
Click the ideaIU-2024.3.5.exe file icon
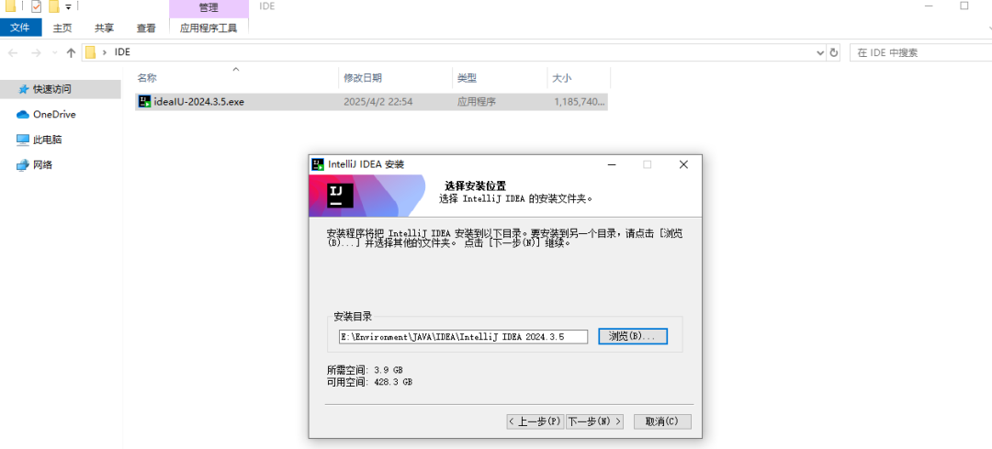tap(145, 101)
